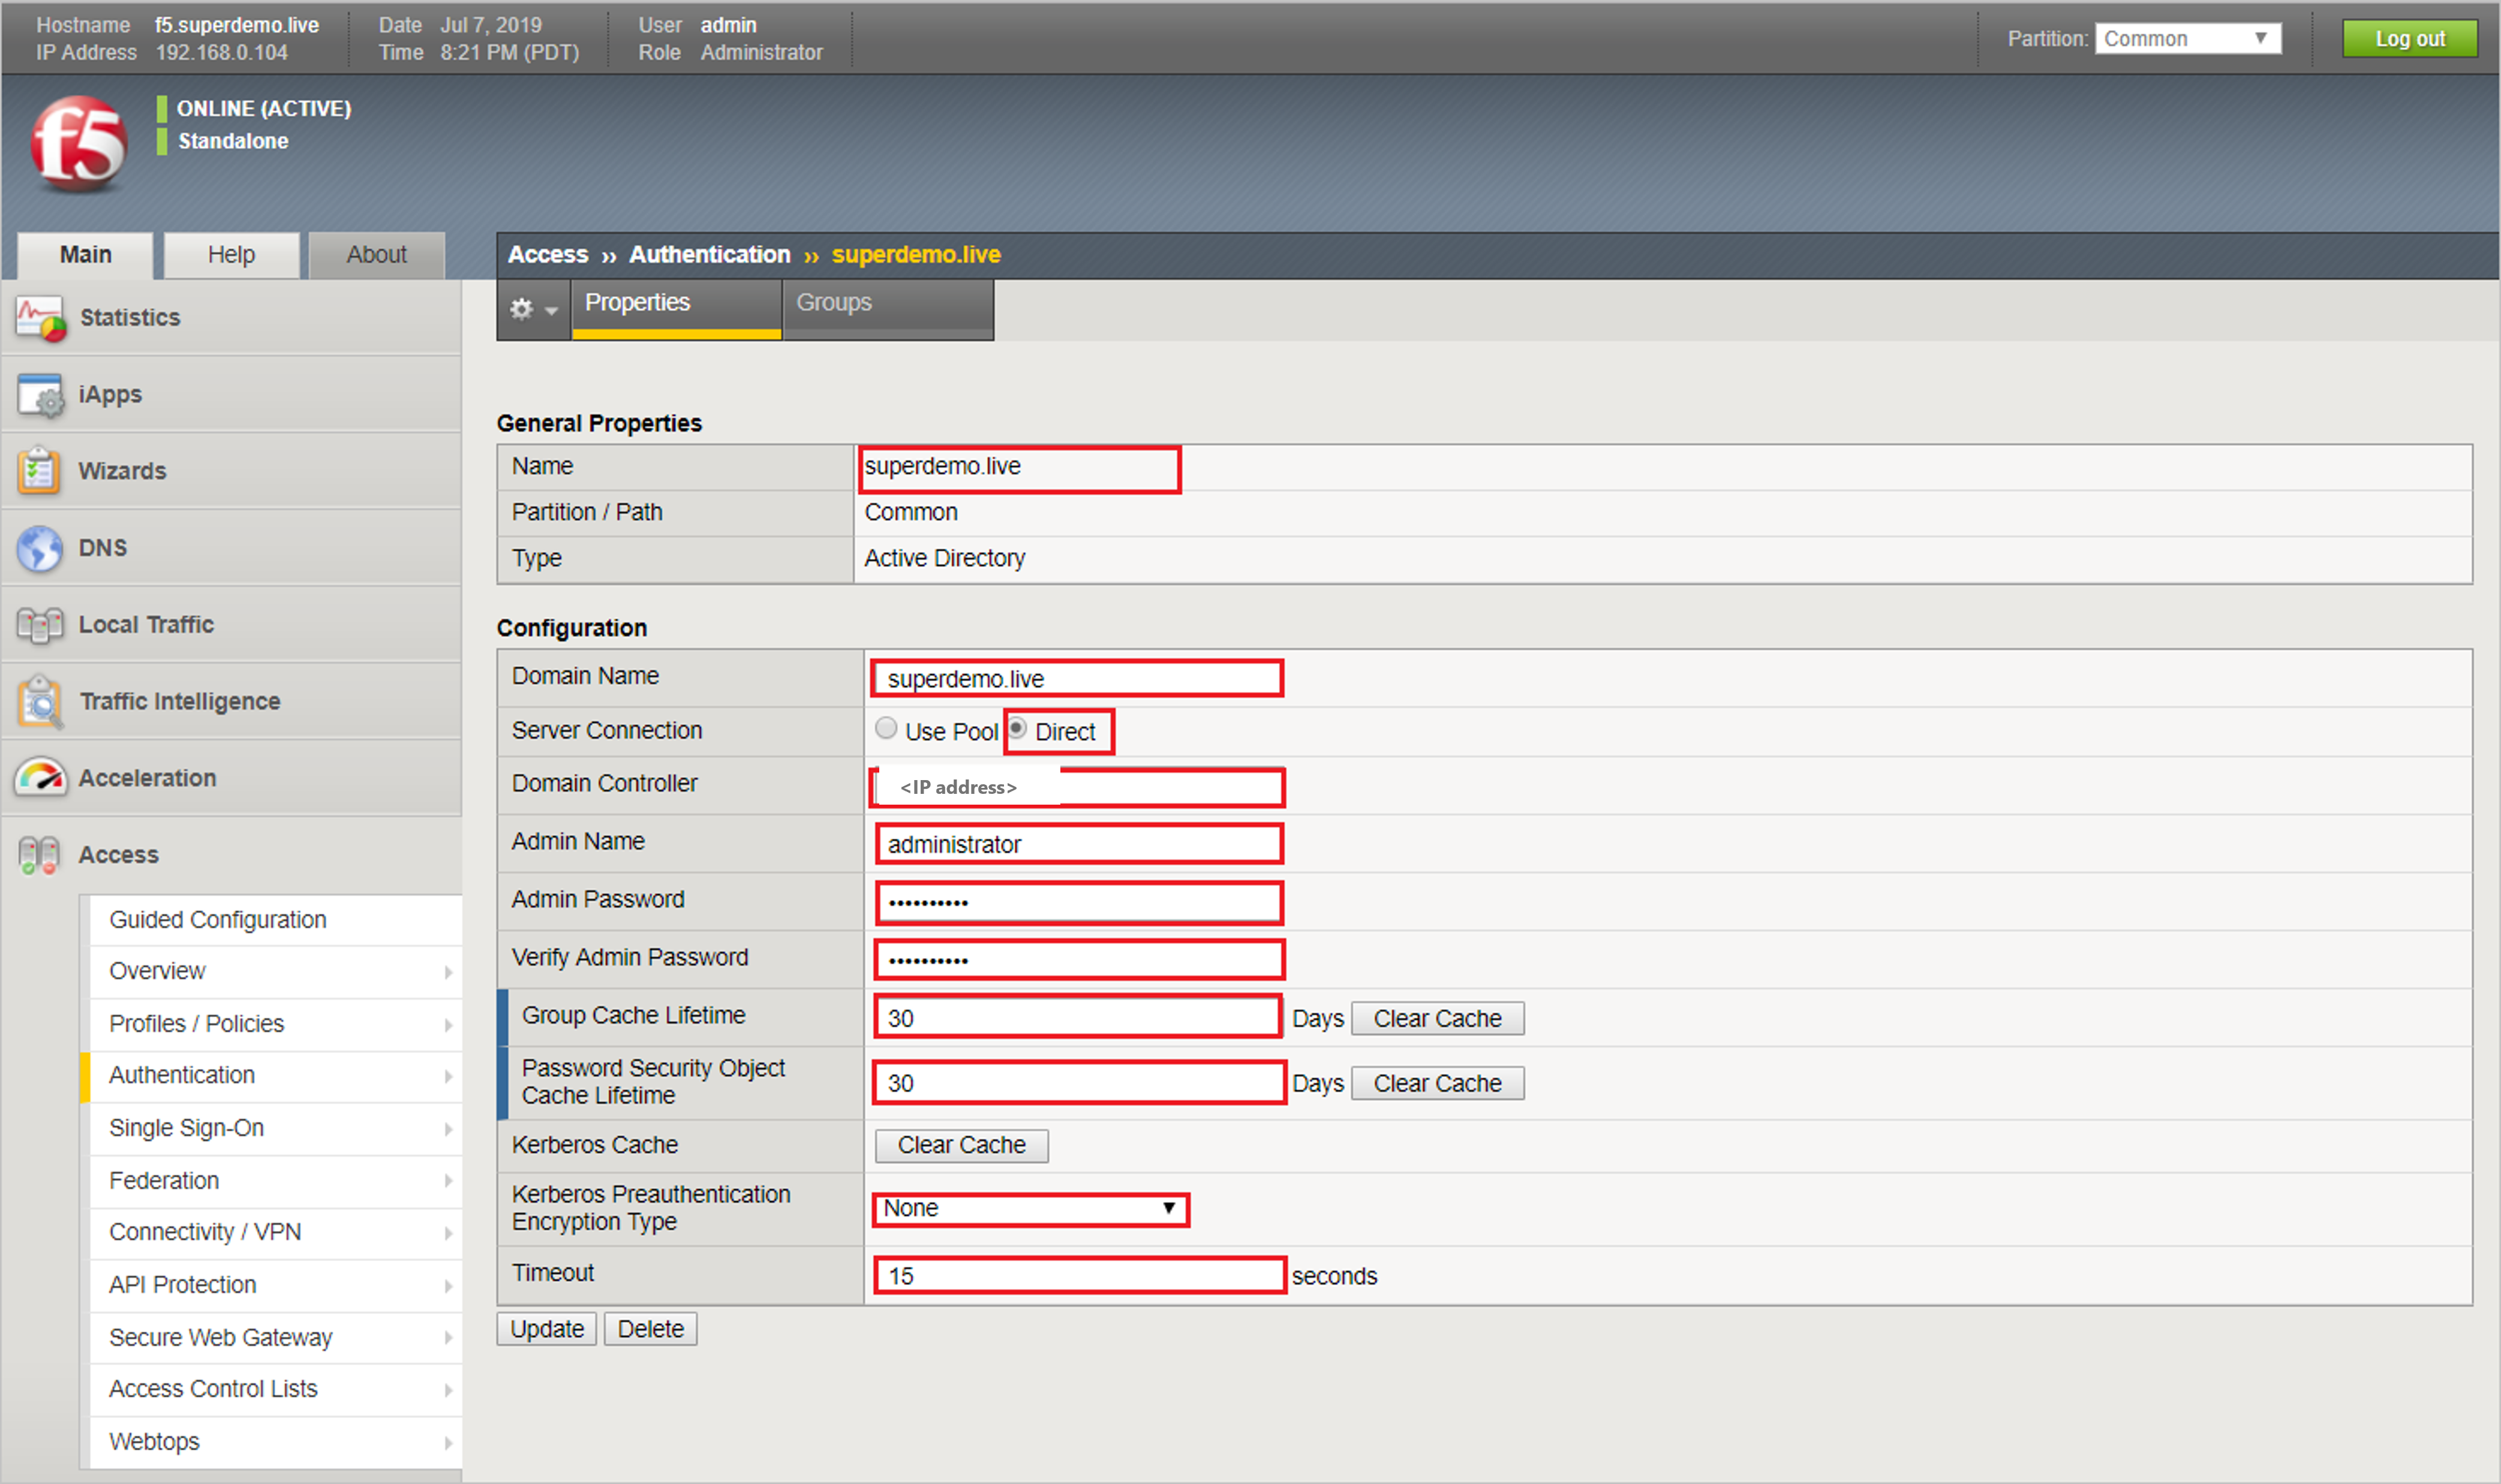Click the Local Traffic servers icon
The image size is (2501, 1484).
pyautogui.click(x=40, y=625)
